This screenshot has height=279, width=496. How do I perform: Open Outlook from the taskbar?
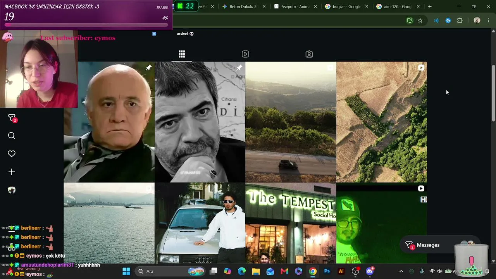[x=270, y=271]
